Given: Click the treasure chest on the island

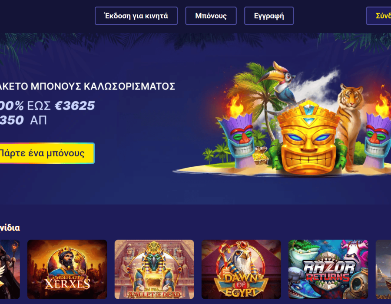Looking at the screenshot, I should [261, 156].
